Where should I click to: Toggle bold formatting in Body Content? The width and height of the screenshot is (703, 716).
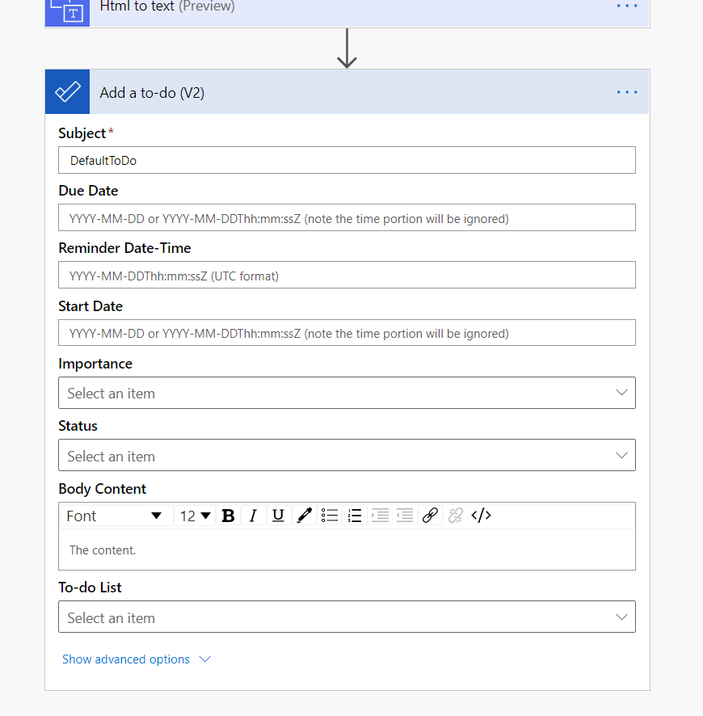tap(229, 516)
